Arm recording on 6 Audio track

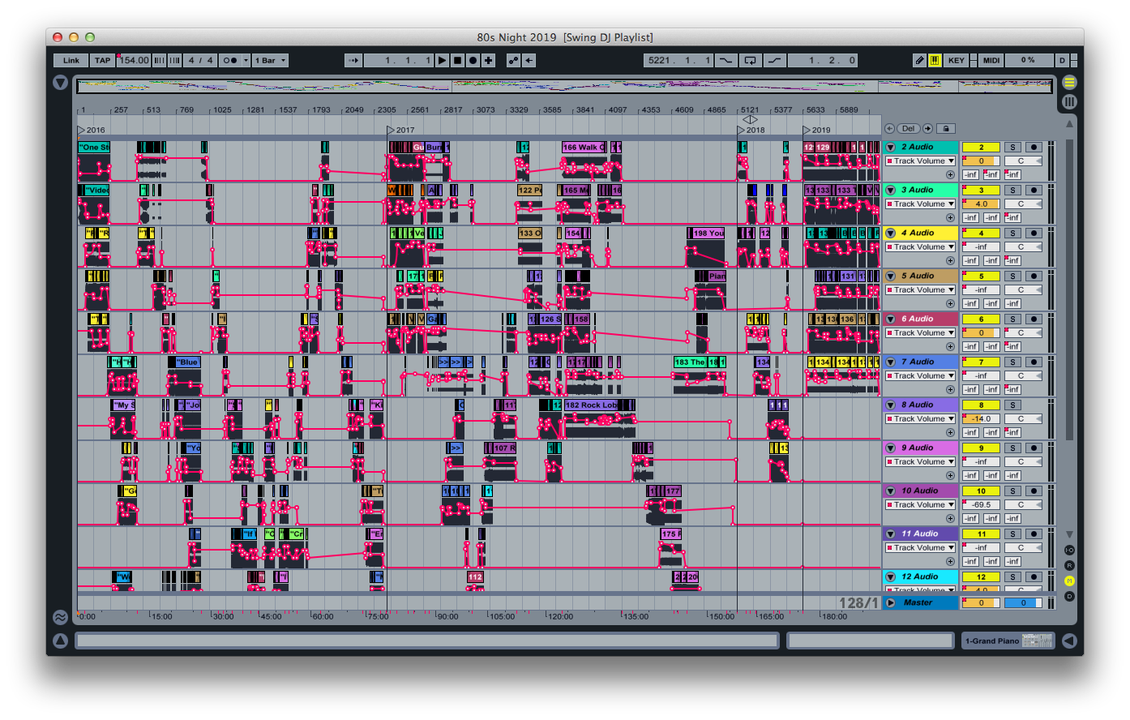[1034, 319]
